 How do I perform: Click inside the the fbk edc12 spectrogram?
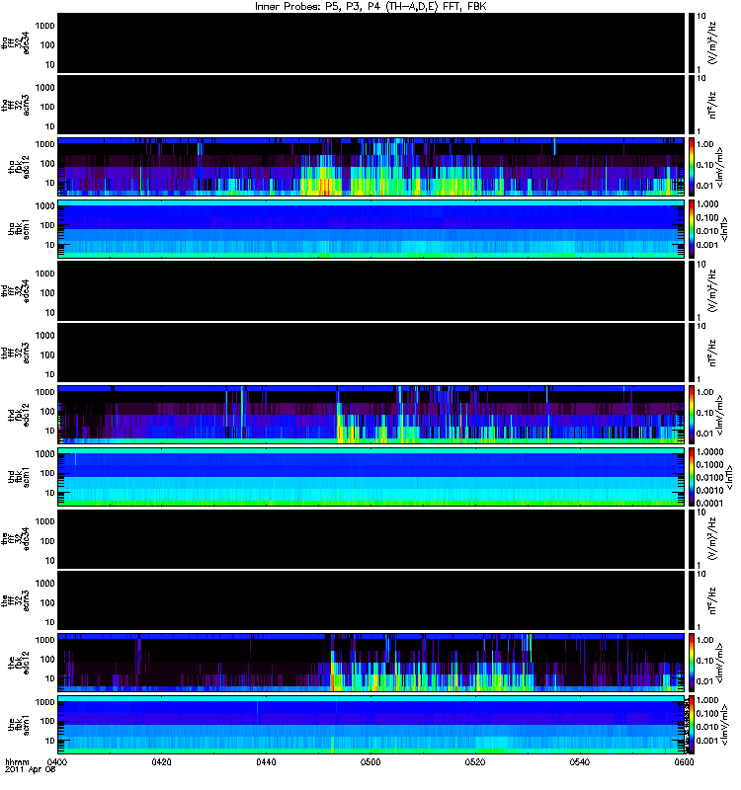(x=371, y=663)
